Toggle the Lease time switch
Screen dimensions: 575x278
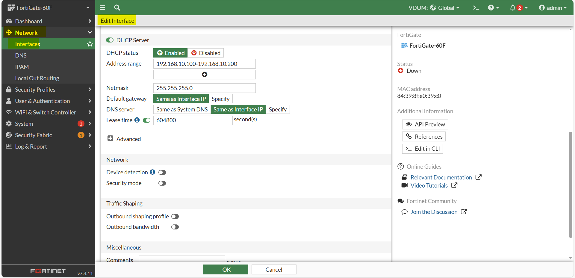pos(147,120)
